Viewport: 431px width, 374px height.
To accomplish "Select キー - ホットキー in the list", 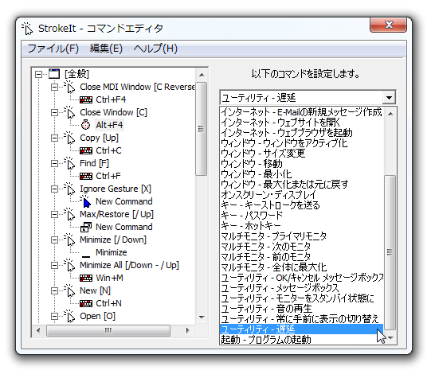I will point(301,226).
